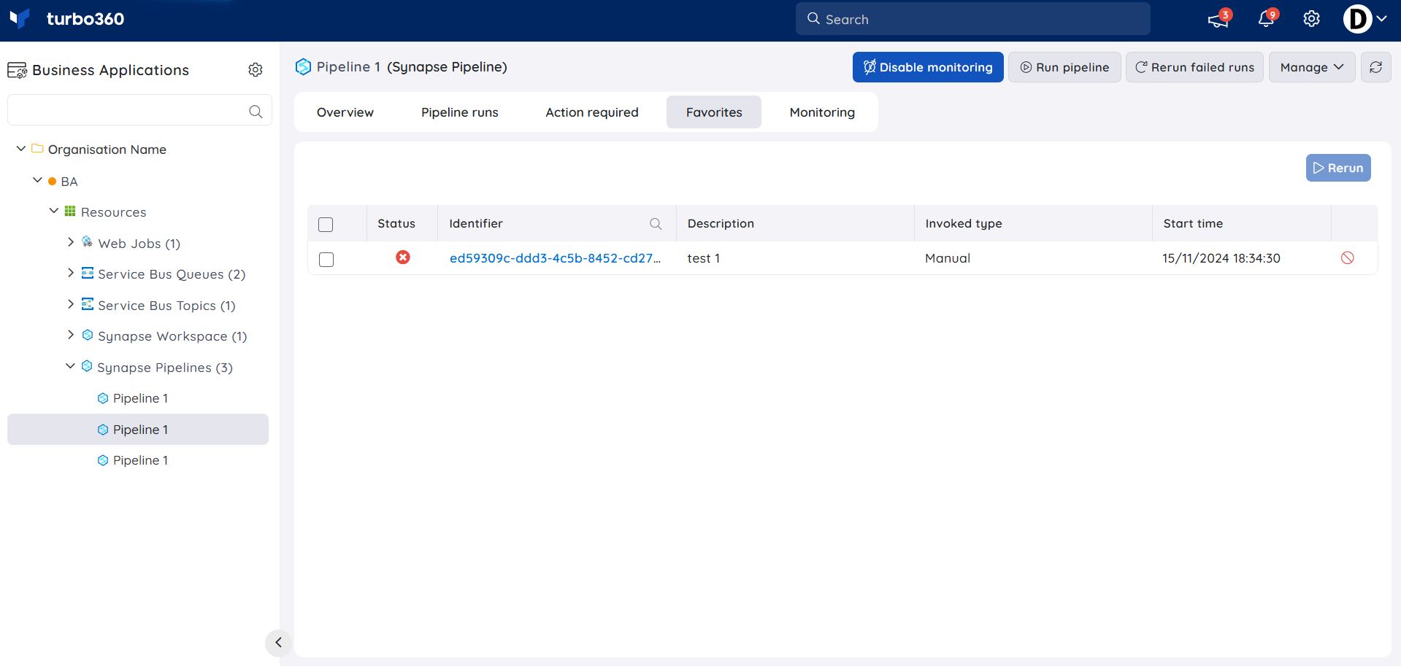Click Rerun failed runs button
1401x666 pixels.
(x=1194, y=67)
